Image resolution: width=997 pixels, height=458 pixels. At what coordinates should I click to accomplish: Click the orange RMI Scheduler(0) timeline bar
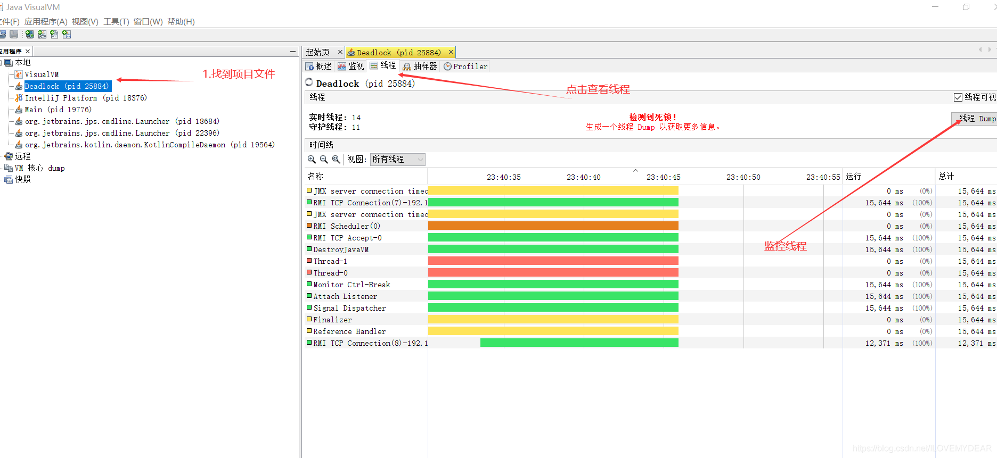tap(553, 226)
